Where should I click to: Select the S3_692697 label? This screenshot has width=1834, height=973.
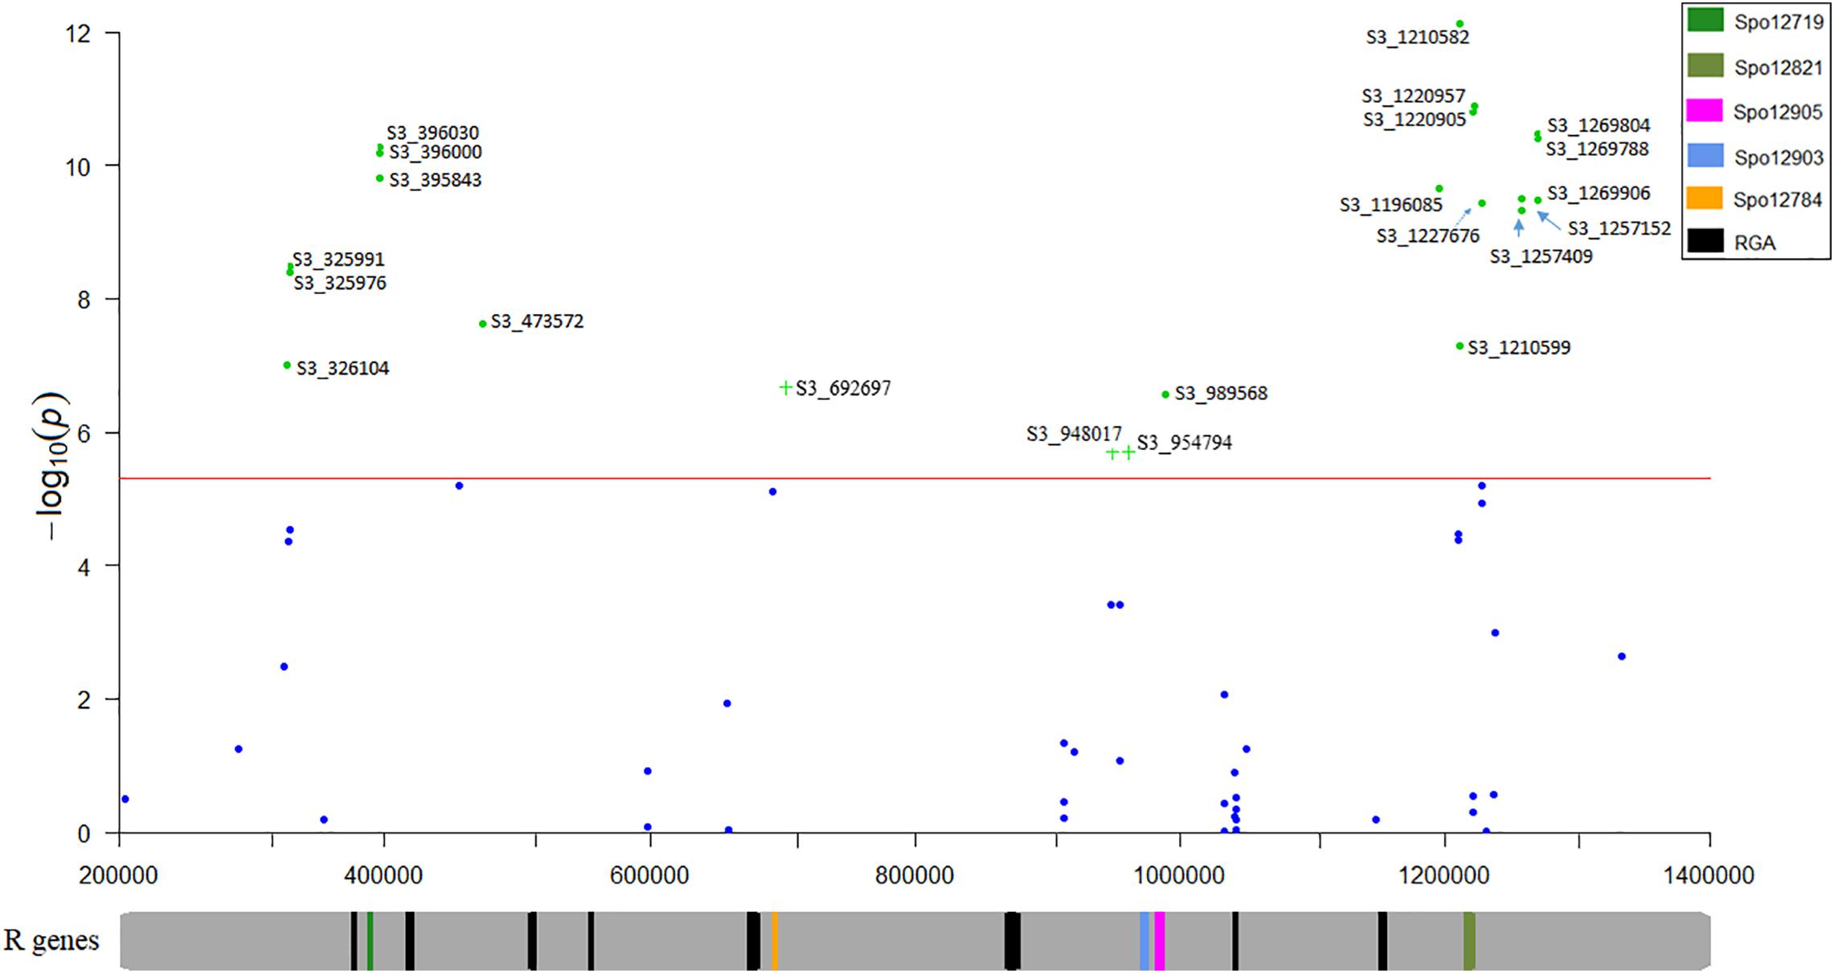coord(843,388)
